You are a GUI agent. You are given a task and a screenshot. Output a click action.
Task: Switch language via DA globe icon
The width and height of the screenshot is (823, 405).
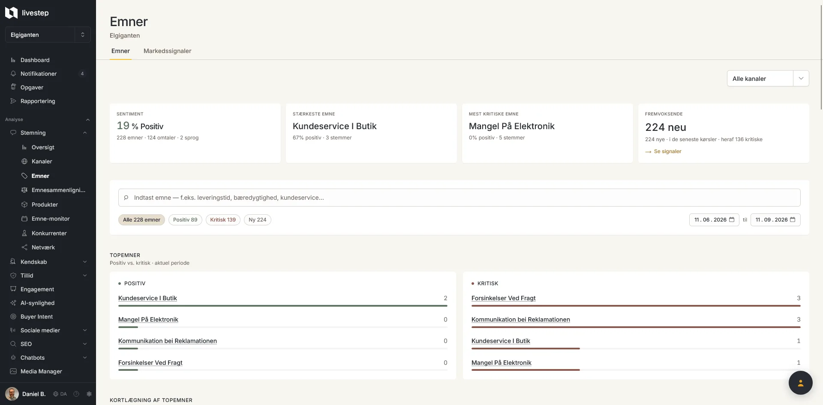tap(56, 394)
